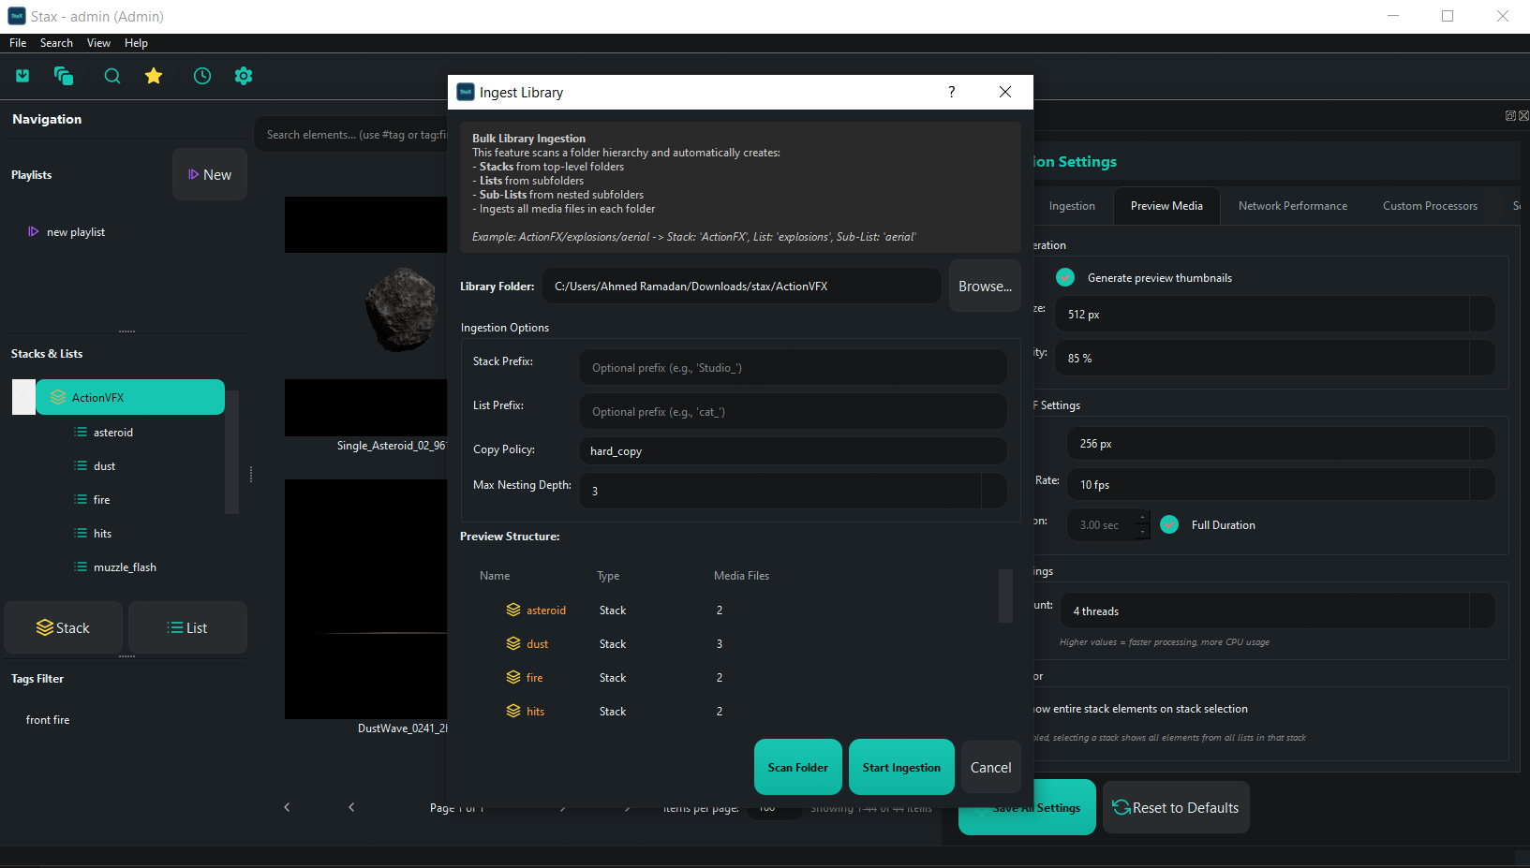Float the settings panel using undock icon
Image resolution: width=1530 pixels, height=868 pixels.
coord(1509,116)
